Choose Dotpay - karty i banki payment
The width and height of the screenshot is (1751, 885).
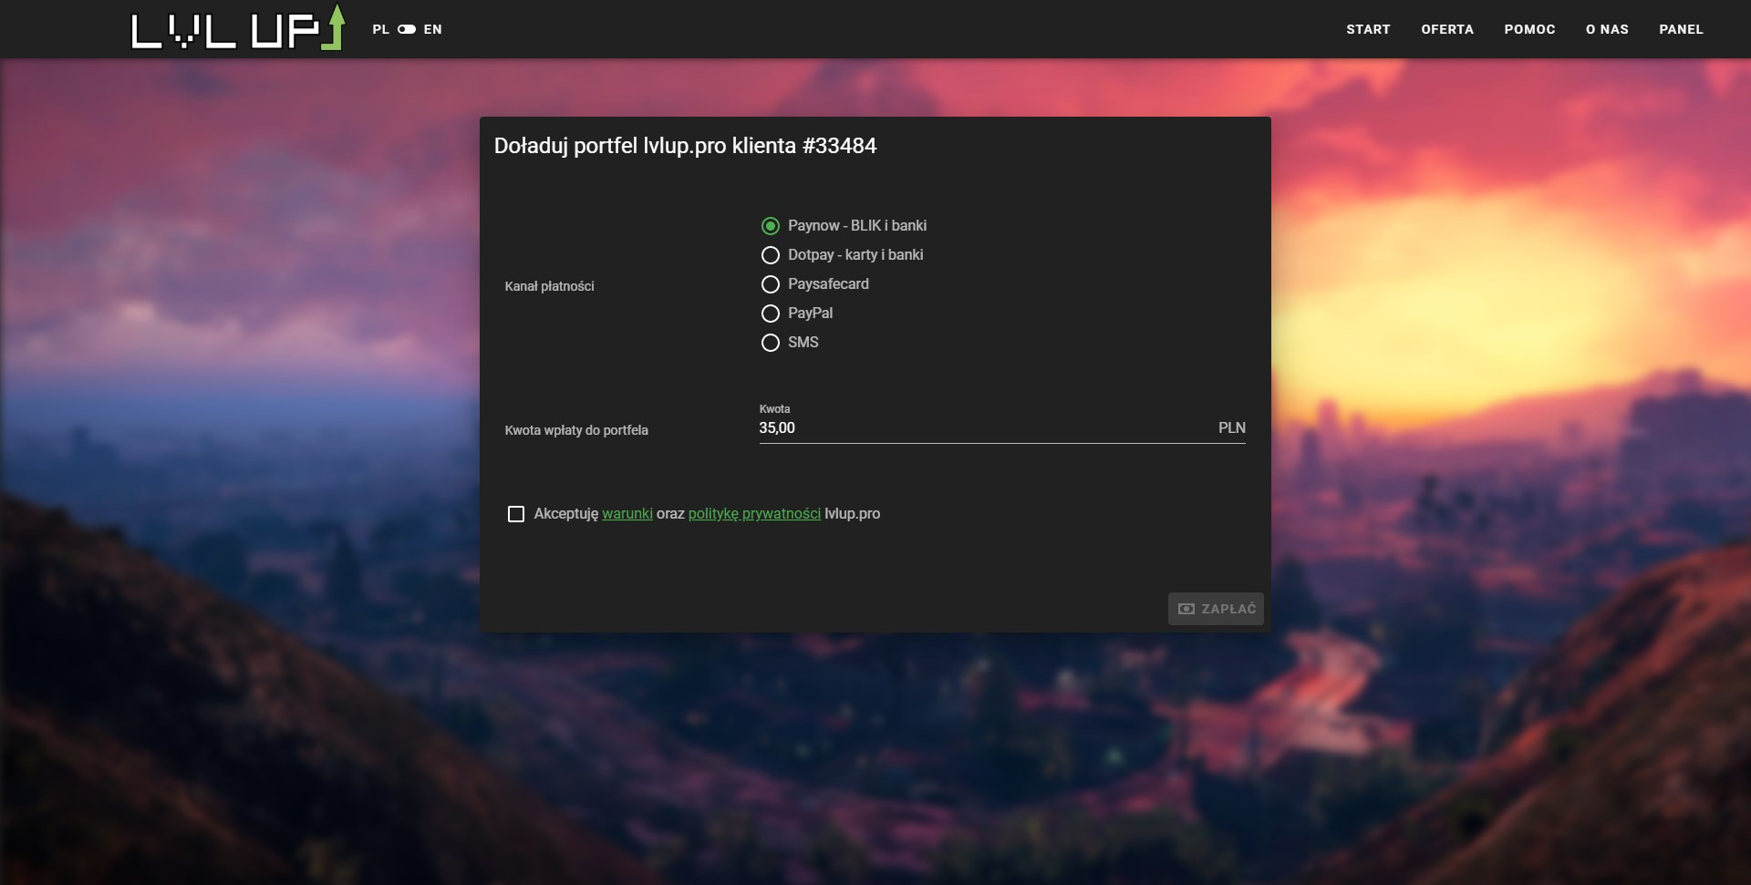771,255
